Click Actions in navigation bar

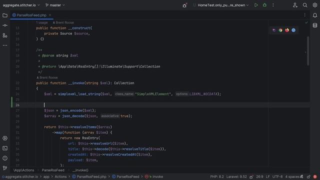coord(60,176)
